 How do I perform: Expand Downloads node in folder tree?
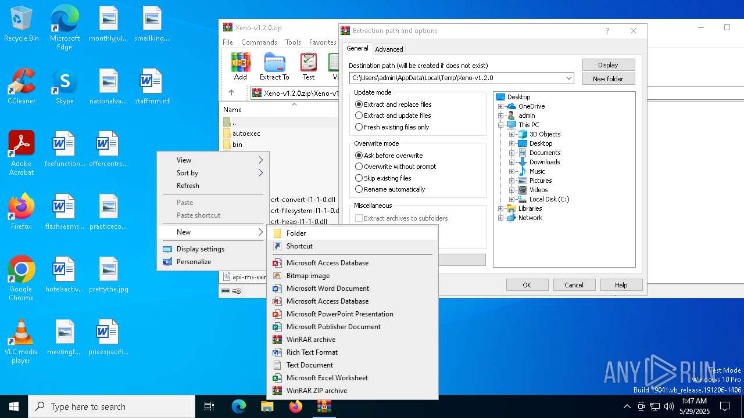point(512,162)
